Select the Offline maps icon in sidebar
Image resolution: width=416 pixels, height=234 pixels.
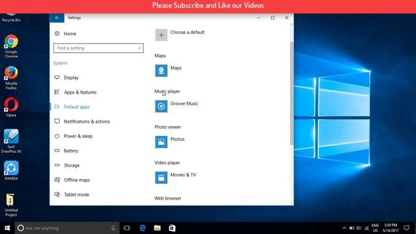tap(57, 180)
